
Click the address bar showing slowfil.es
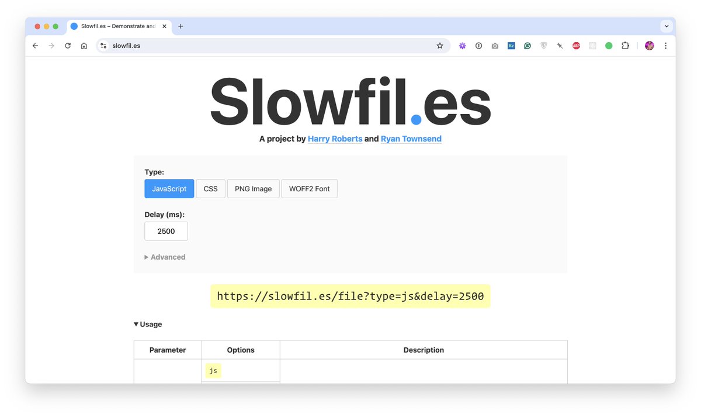[x=273, y=46]
